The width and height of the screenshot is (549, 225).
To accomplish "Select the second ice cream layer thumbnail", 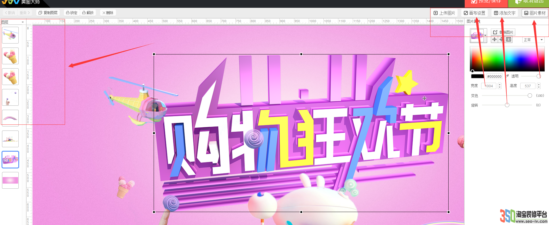I will (x=10, y=77).
